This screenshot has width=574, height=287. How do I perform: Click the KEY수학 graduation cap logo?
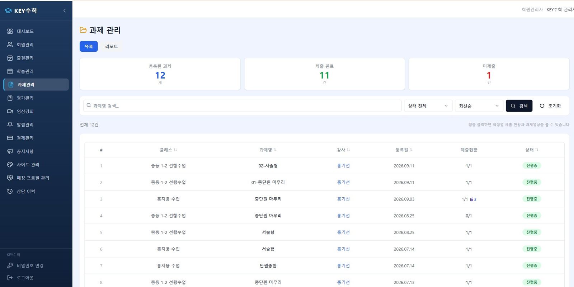8,11
